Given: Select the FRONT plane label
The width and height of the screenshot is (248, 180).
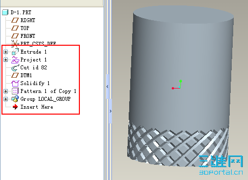Looking at the screenshot, I should pyautogui.click(x=28, y=36).
